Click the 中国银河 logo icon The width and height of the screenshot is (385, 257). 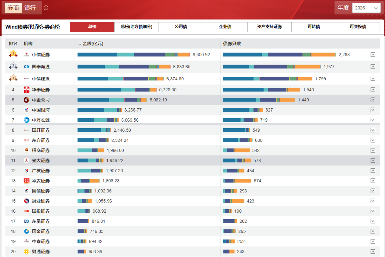[x=26, y=110]
